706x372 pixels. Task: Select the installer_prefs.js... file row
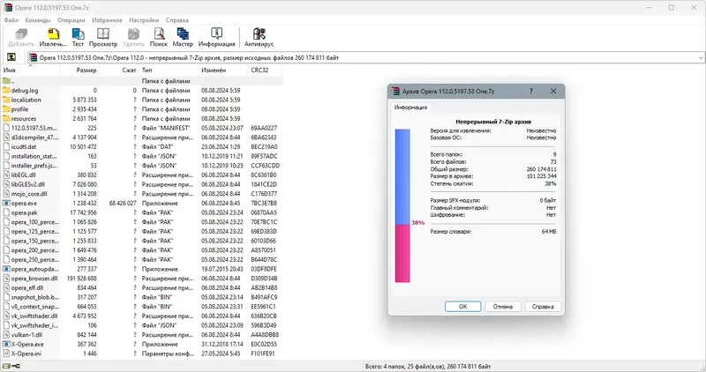[x=142, y=166]
